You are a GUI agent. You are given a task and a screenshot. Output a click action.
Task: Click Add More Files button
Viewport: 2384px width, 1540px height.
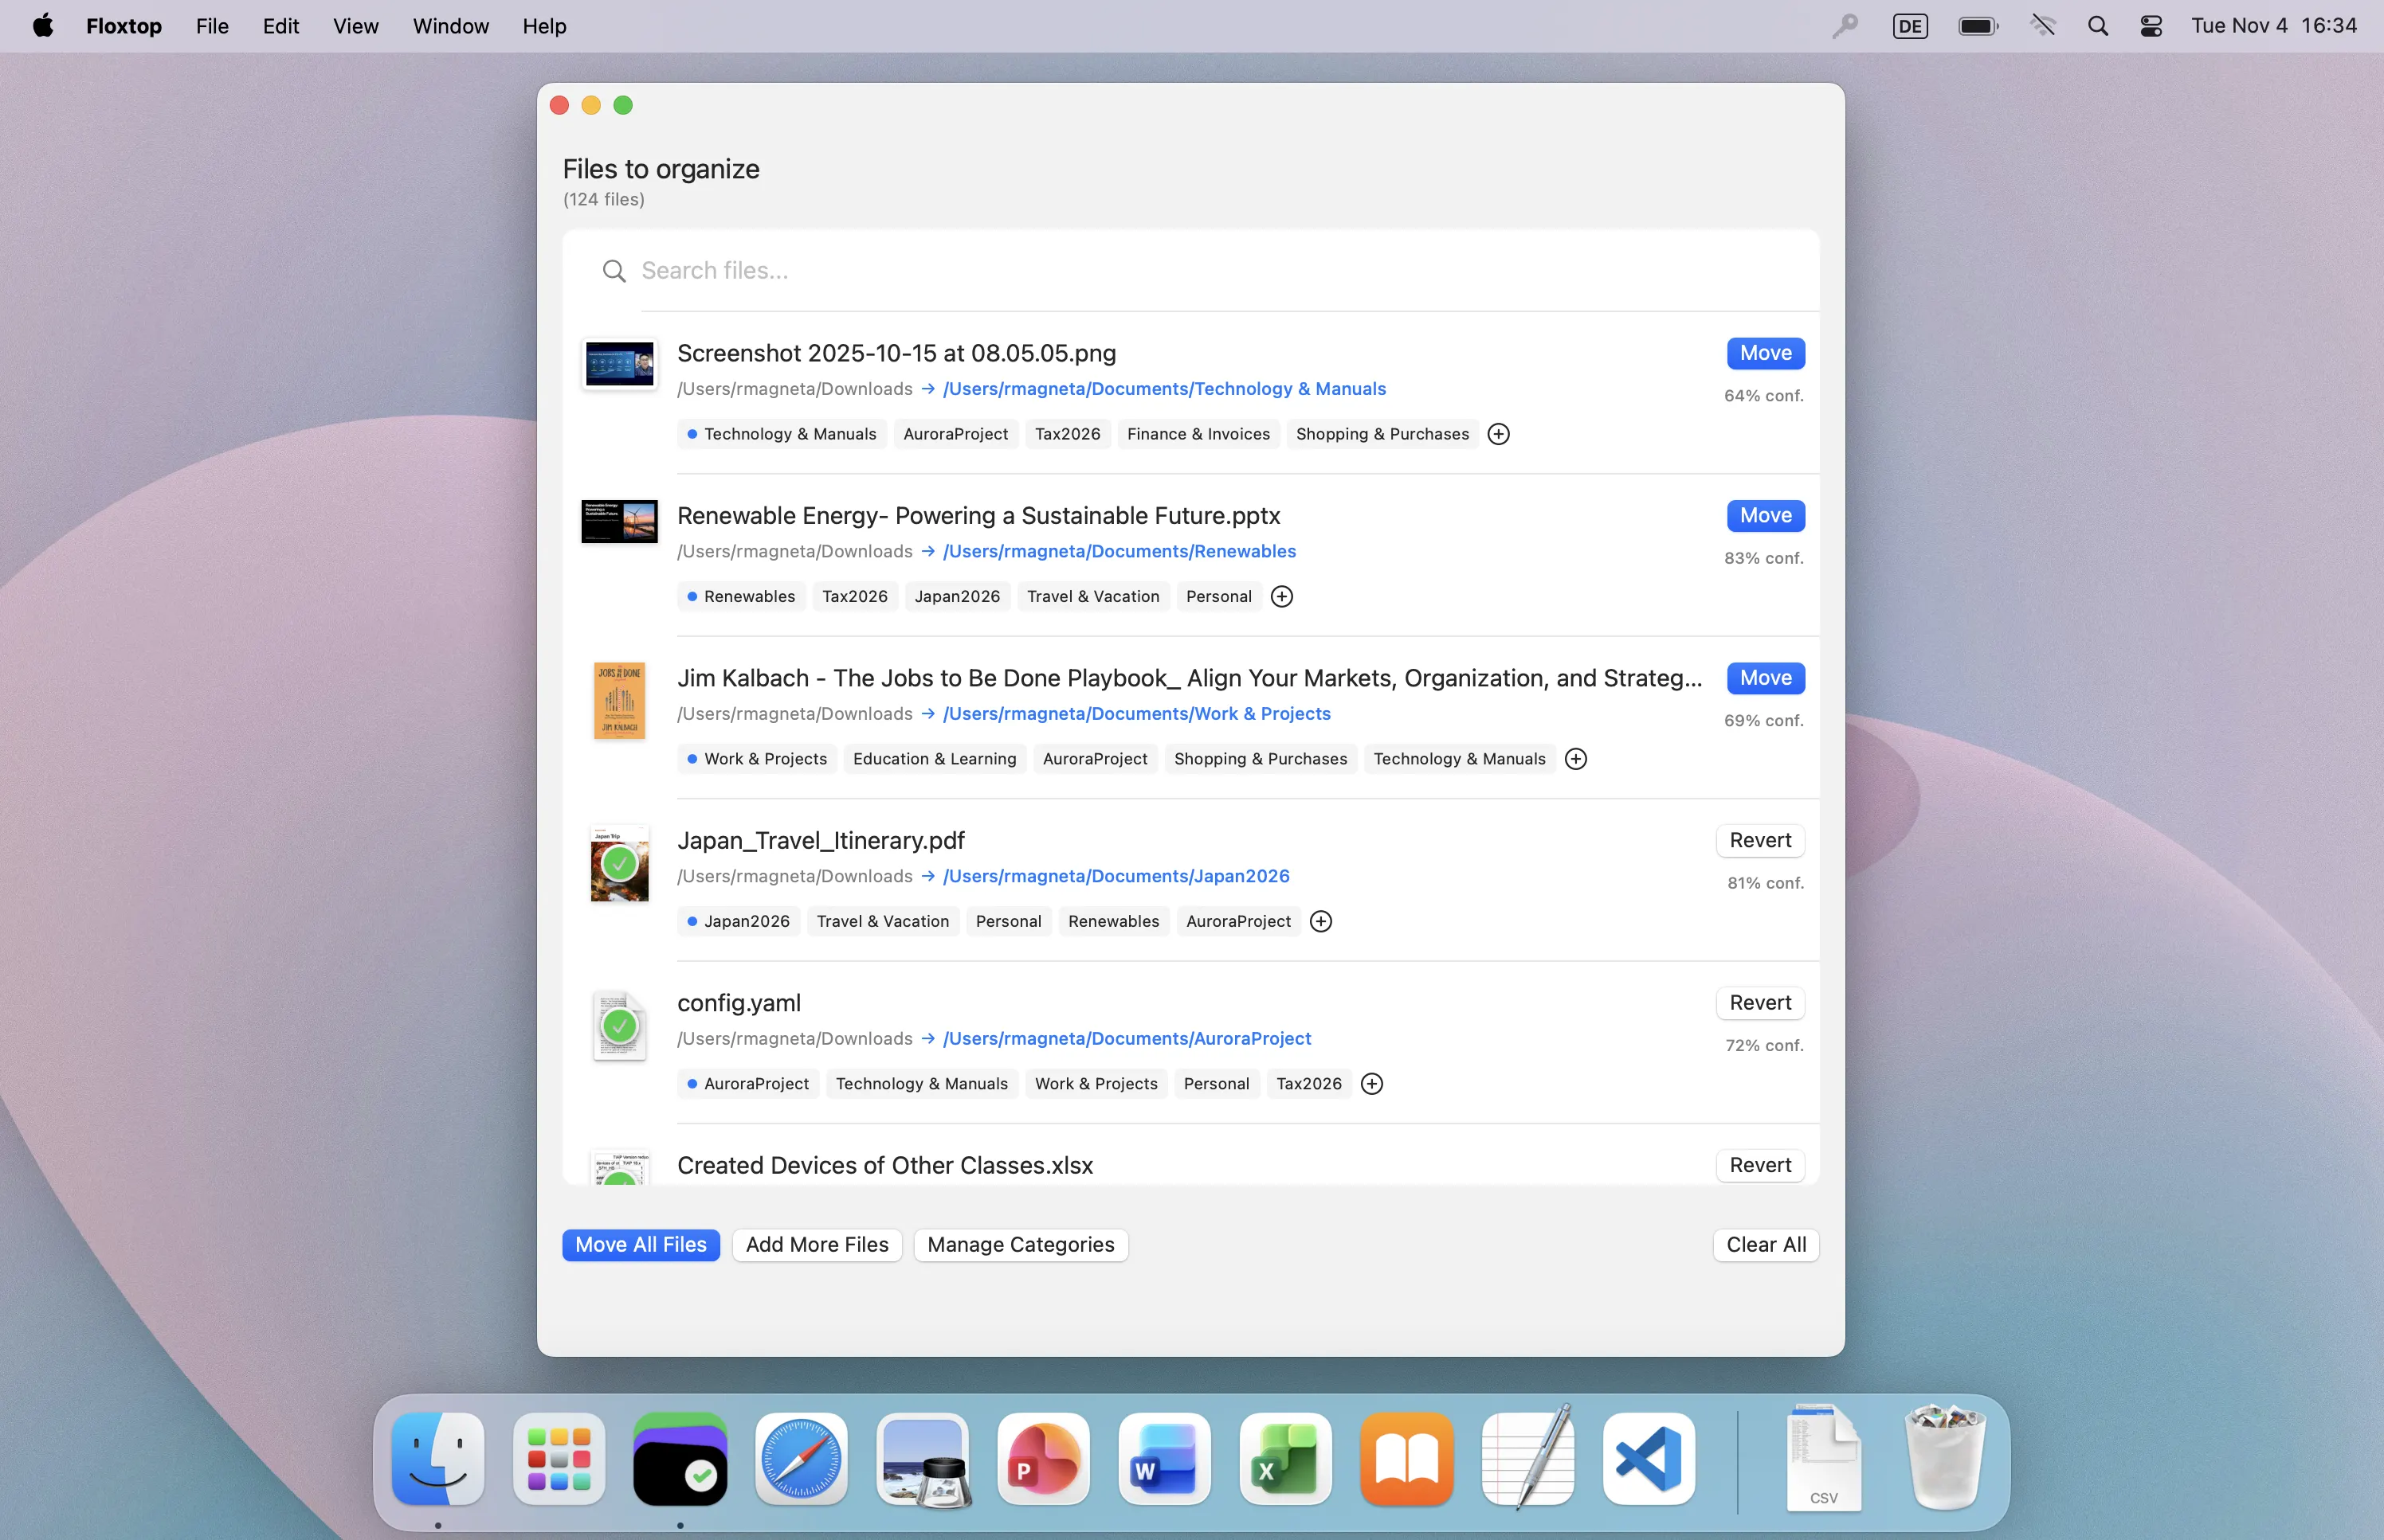pos(817,1245)
